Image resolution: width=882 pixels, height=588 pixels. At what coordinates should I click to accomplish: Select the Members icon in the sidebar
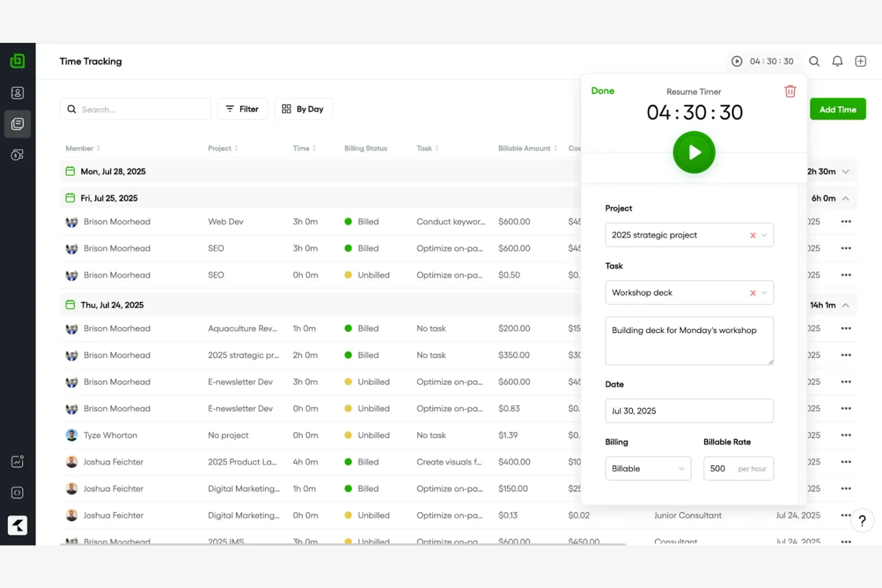click(17, 92)
